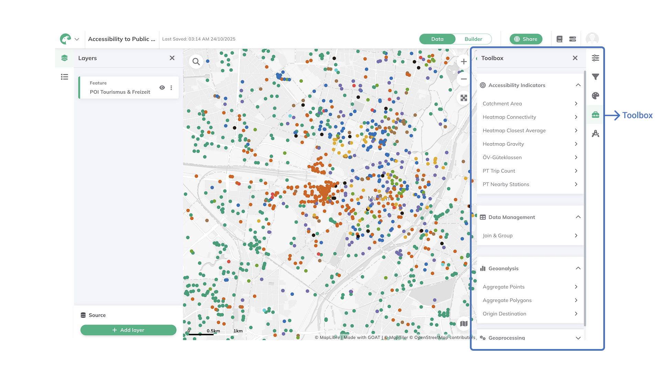The width and height of the screenshot is (660, 371).
Task: Collapse Accessibility Indicators section
Action: coord(578,85)
